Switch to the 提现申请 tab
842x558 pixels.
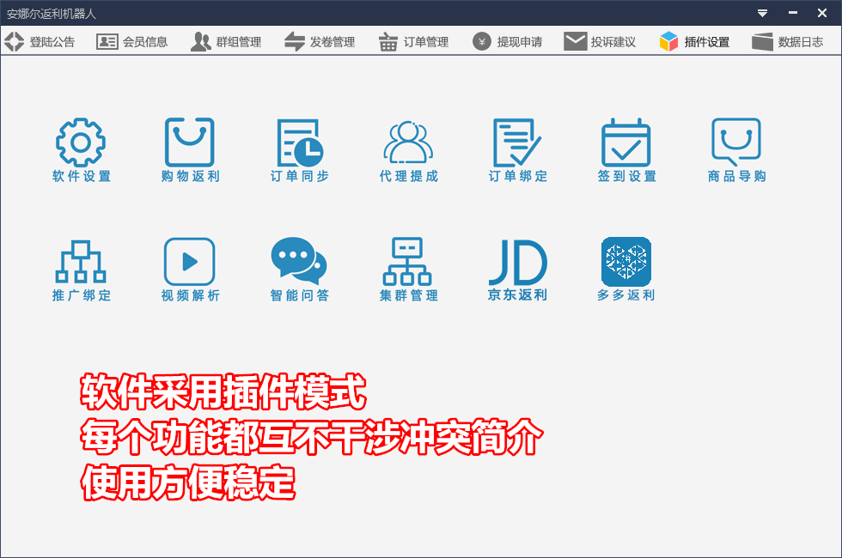pyautogui.click(x=507, y=41)
